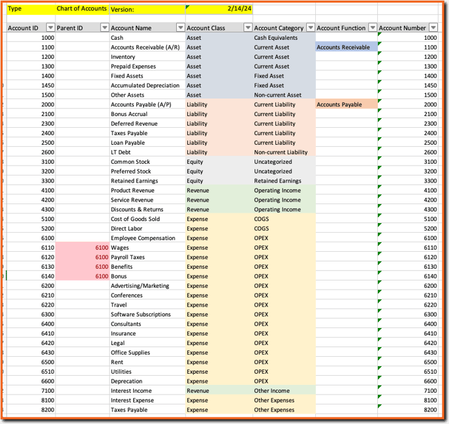Screen dimensions: 449x424
Task: Select the 'Direct Labor' cell
Action: (147, 228)
